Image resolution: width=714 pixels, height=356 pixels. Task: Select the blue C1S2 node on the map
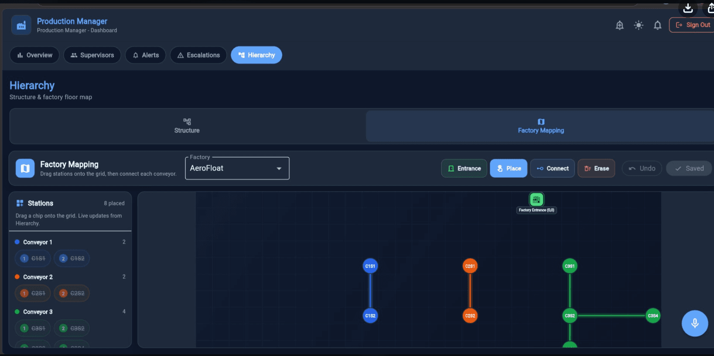370,316
